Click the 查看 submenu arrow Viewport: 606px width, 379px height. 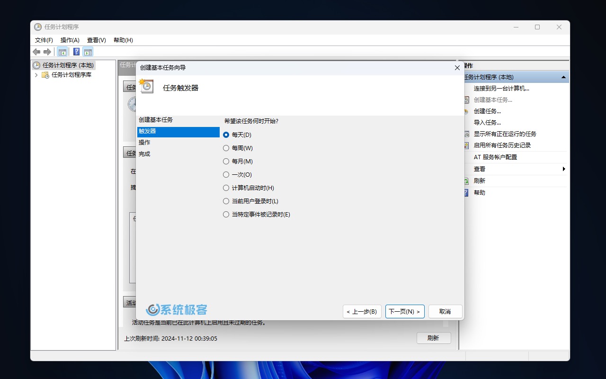564,169
